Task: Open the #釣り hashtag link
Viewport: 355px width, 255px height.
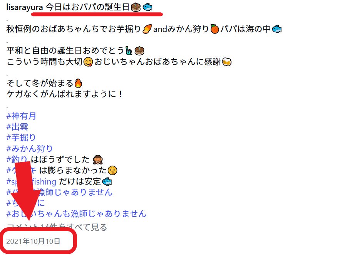Action: 17,159
